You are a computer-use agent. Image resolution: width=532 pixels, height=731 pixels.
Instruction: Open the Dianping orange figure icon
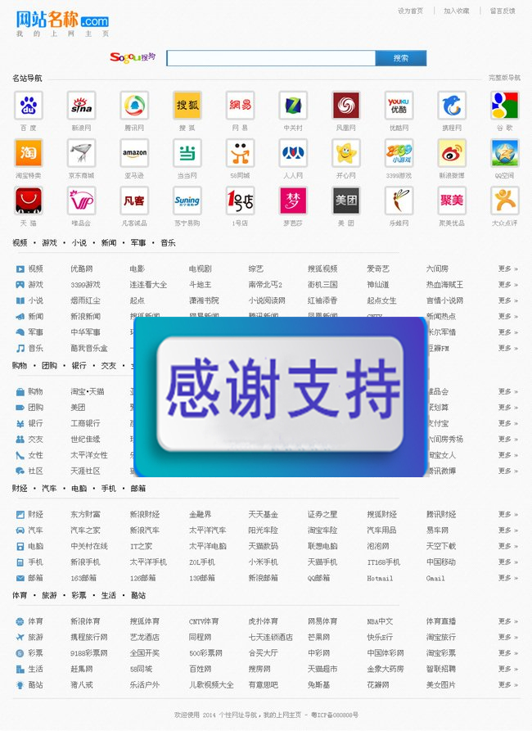pos(505,201)
